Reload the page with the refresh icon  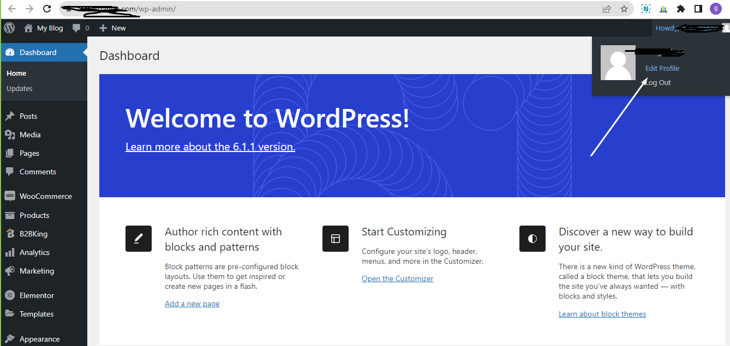point(47,9)
